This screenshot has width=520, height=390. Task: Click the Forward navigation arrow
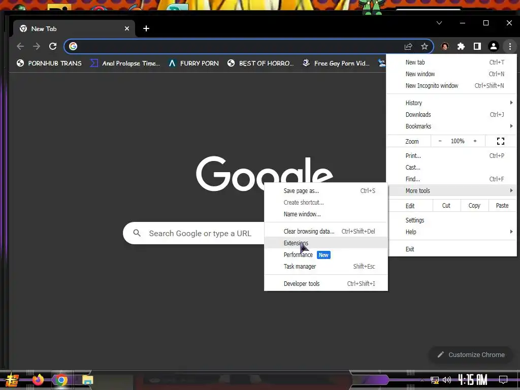click(x=37, y=46)
